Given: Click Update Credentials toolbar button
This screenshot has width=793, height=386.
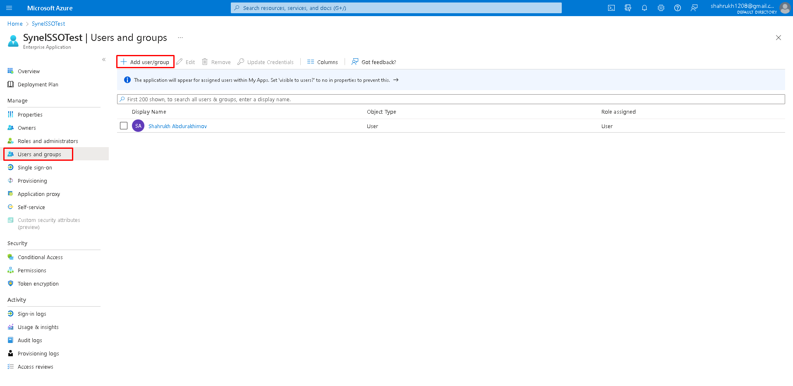Looking at the screenshot, I should point(266,62).
